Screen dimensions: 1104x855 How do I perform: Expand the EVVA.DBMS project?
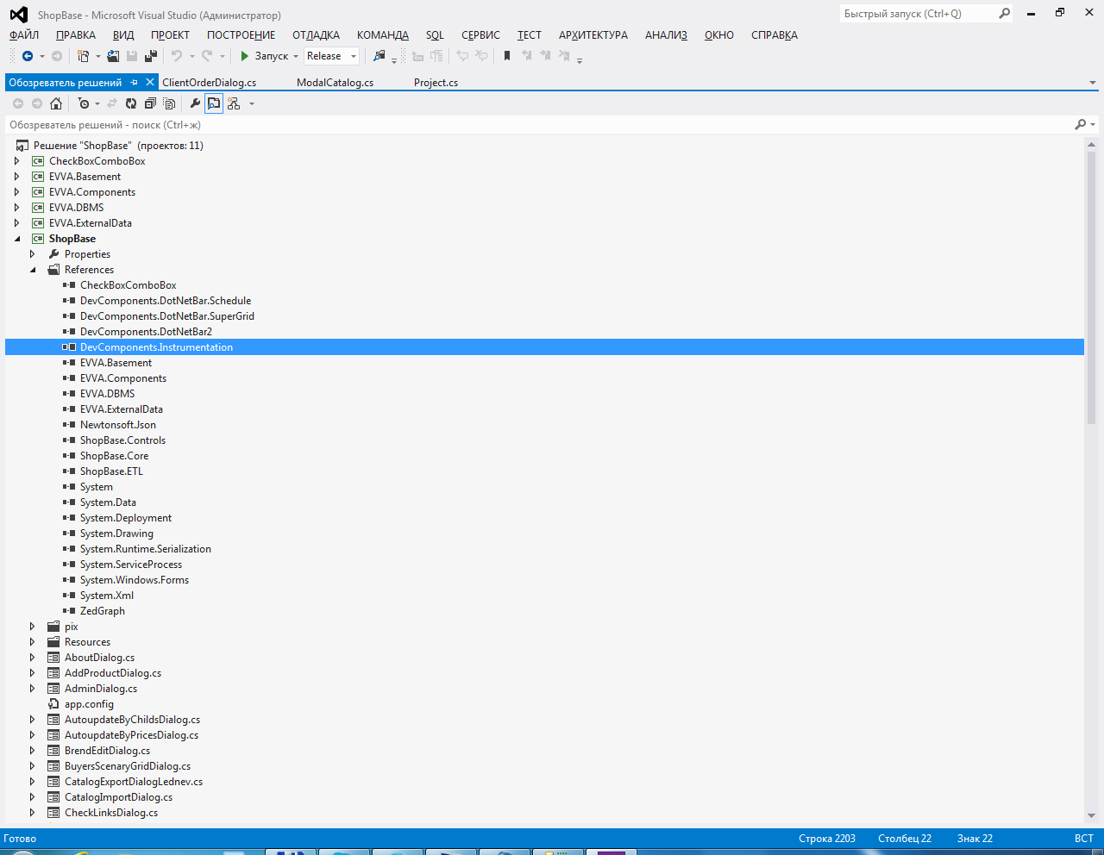pos(17,208)
